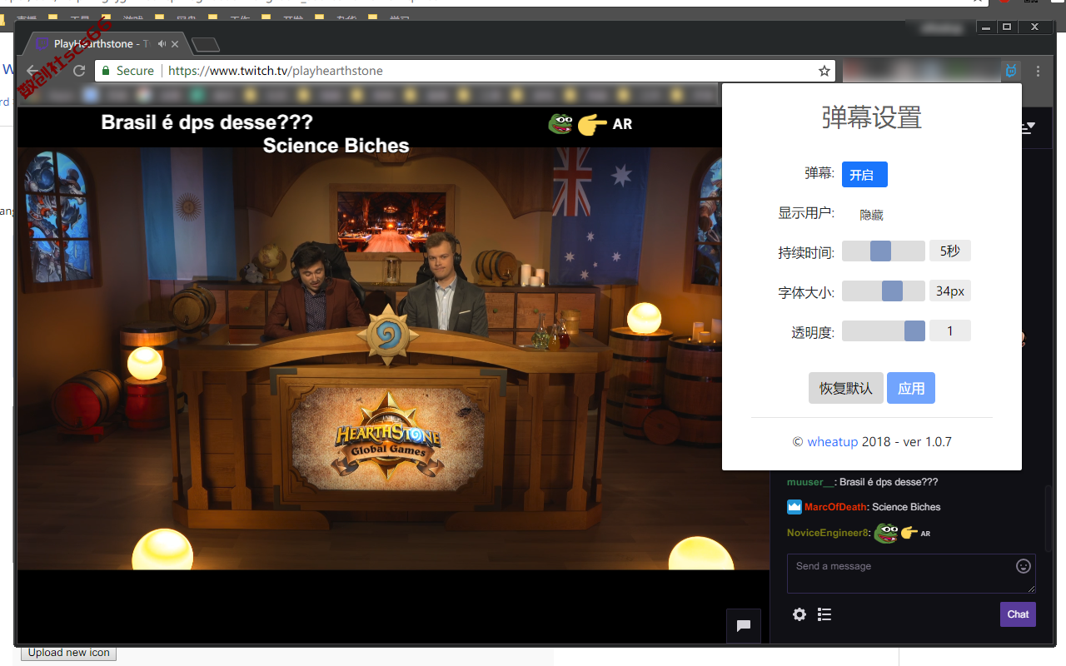Mute the PlayHearthstone tab audio icon
Image resolution: width=1066 pixels, height=666 pixels.
click(x=162, y=43)
